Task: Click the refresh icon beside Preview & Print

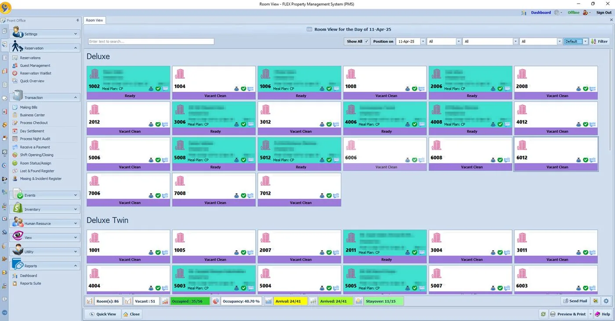Action: 543,314
